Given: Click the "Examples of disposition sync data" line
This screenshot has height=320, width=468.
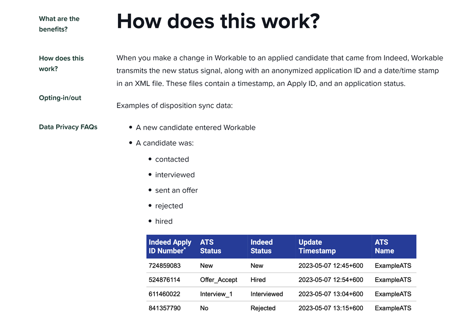Looking at the screenshot, I should (x=175, y=106).
